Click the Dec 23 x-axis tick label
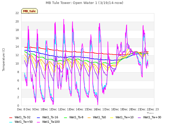 154,109
